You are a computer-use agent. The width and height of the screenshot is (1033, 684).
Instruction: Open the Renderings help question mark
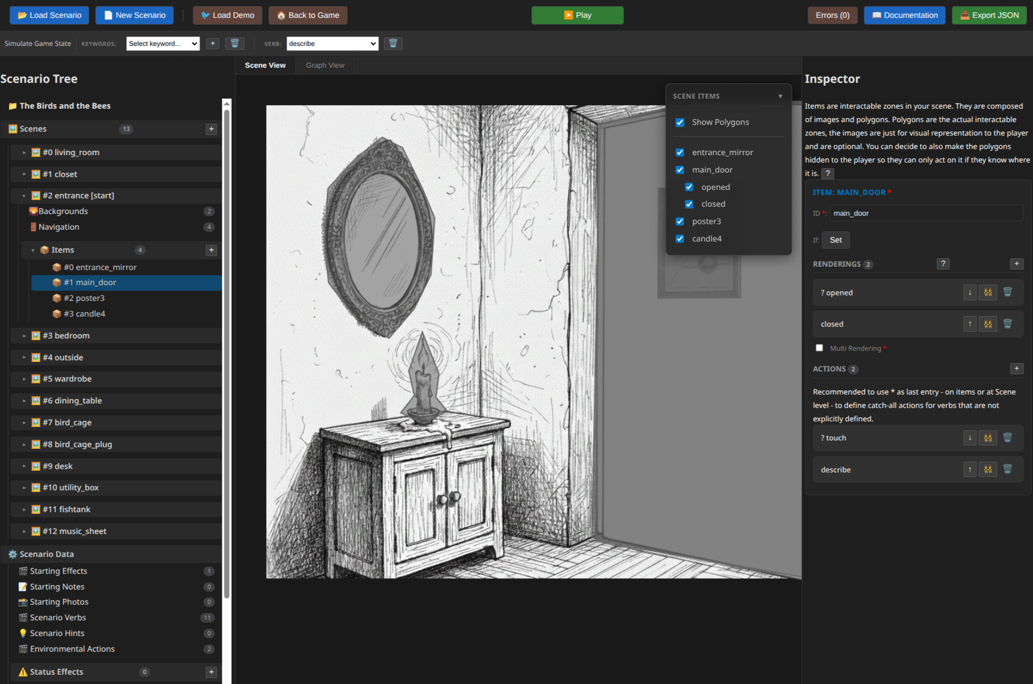click(x=943, y=264)
